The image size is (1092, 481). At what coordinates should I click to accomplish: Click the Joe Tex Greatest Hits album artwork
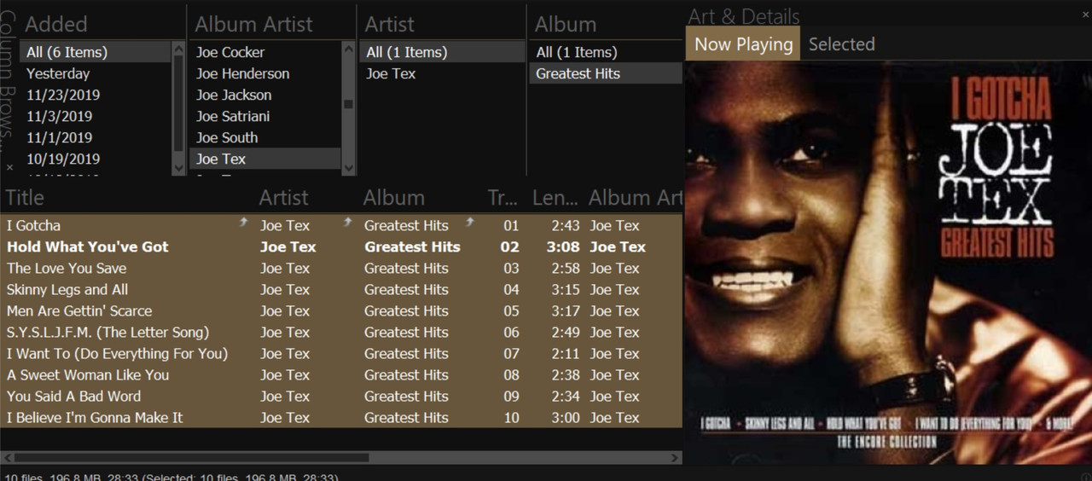coord(888,263)
